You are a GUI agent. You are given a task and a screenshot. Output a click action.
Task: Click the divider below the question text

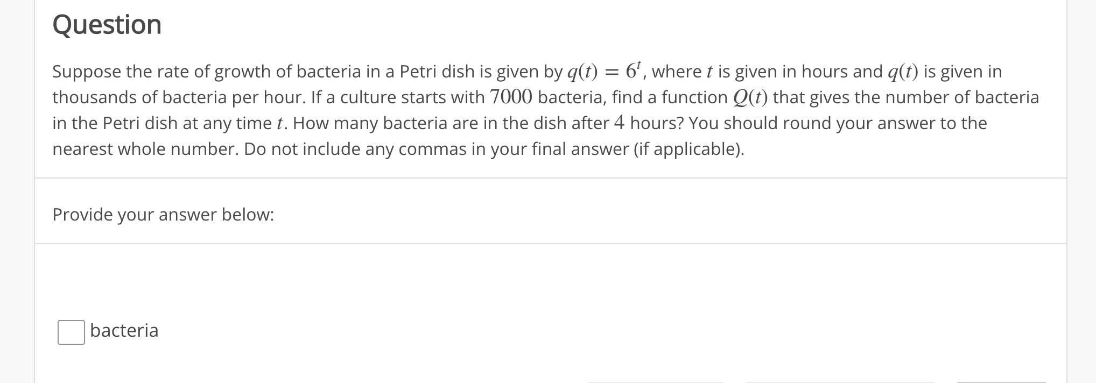pos(538,175)
